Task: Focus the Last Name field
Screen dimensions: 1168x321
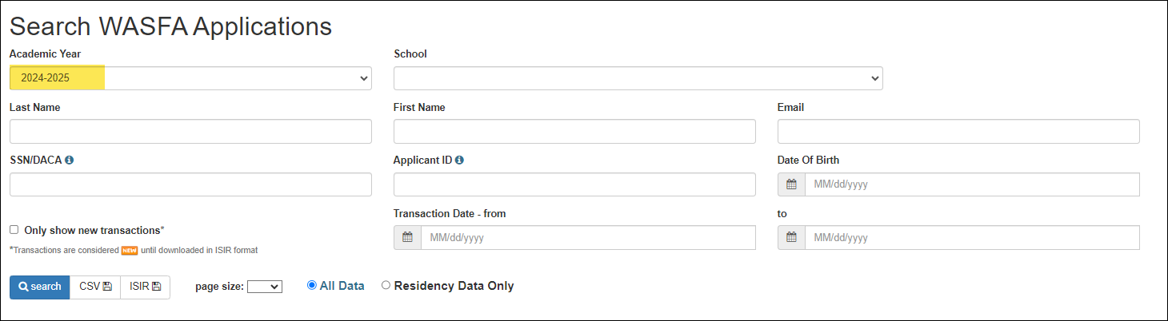Action: click(190, 132)
